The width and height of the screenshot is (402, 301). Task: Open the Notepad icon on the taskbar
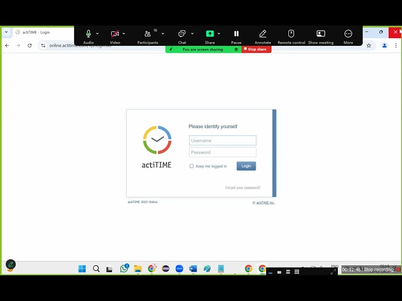220,268
